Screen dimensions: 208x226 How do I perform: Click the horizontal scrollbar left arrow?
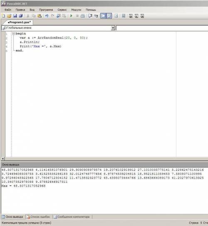pos(3,159)
